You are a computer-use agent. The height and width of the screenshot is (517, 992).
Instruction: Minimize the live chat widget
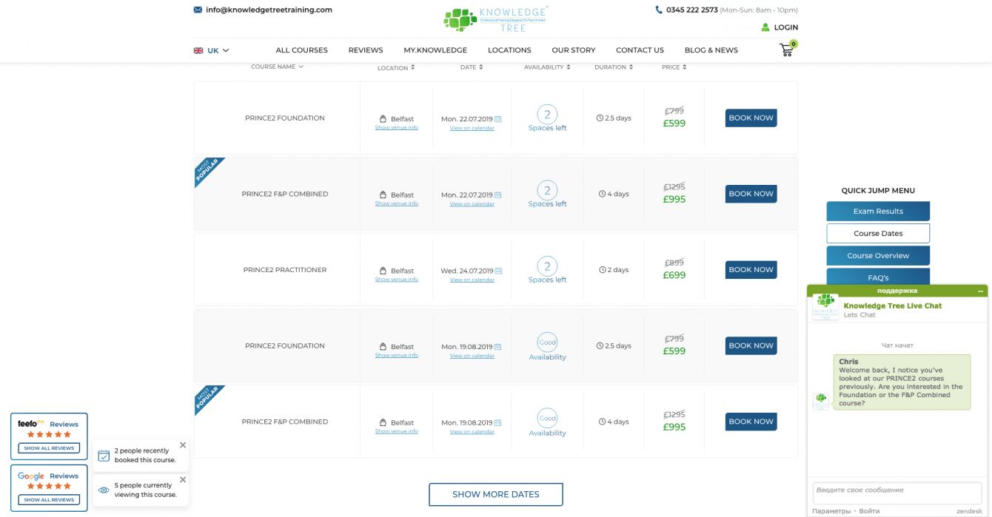(x=980, y=291)
